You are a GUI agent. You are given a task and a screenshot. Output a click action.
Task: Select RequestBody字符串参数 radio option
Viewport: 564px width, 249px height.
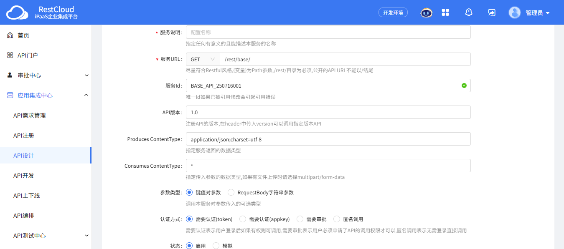point(231,193)
